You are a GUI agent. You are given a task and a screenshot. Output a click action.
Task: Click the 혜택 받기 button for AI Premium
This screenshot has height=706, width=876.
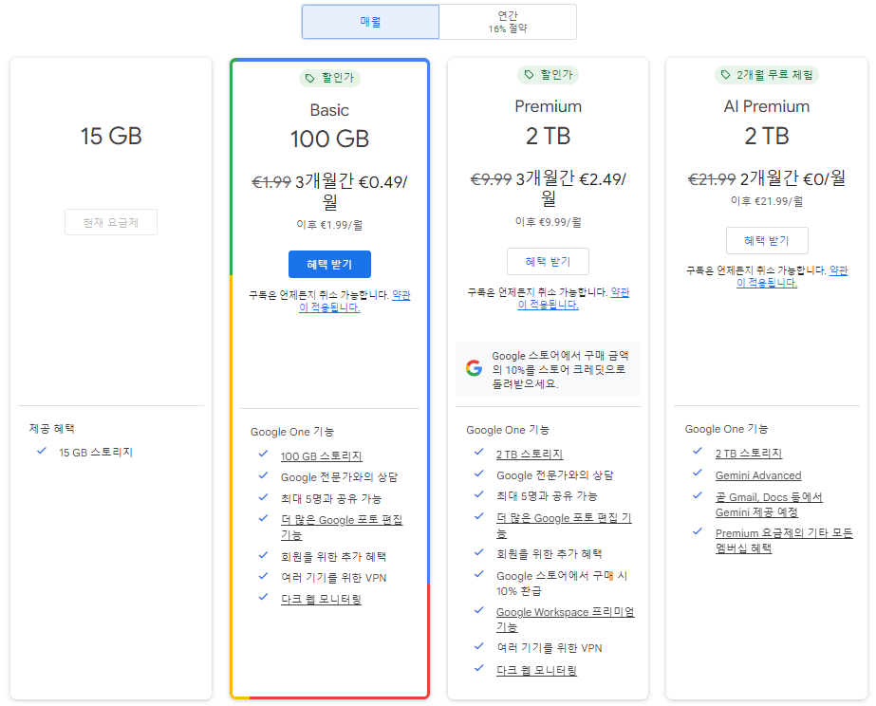[767, 241]
